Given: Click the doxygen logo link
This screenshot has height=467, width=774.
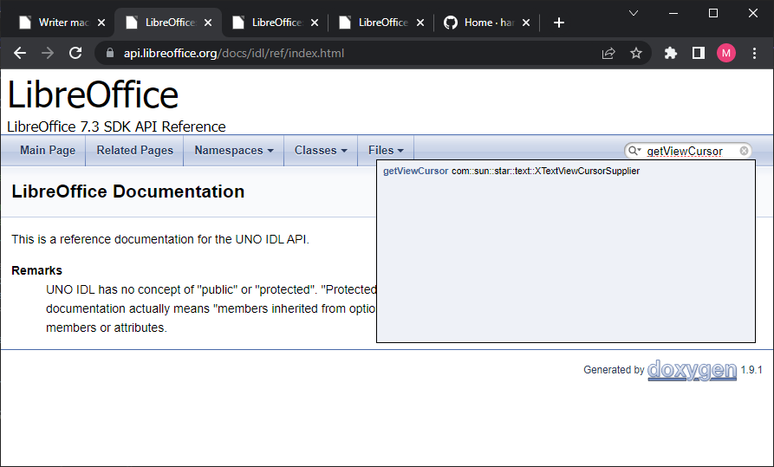Looking at the screenshot, I should (692, 369).
